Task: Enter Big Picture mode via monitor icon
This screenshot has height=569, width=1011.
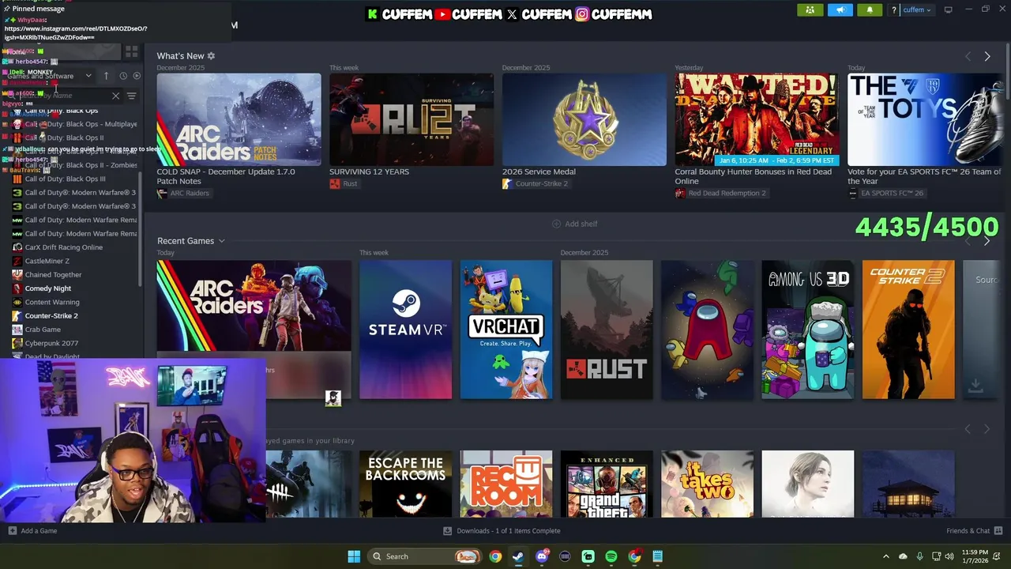Action: pyautogui.click(x=948, y=9)
